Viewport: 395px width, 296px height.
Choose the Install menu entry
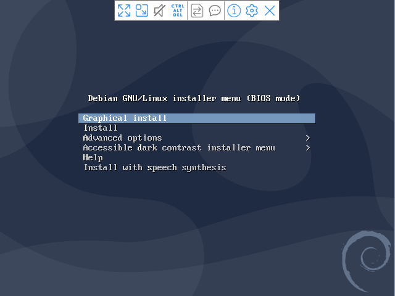click(197, 128)
